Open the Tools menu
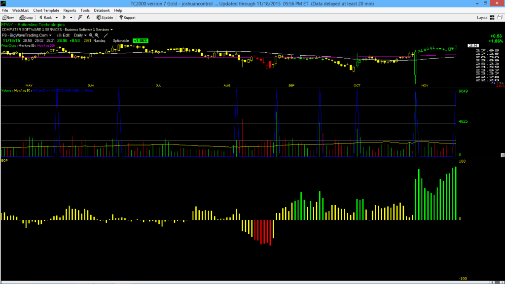 [85, 10]
